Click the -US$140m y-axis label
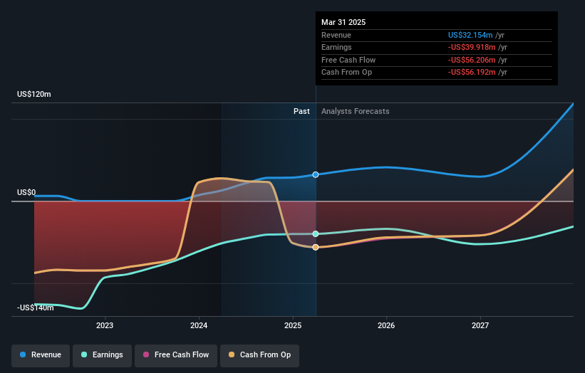Viewport: 585px width, 373px height. pyautogui.click(x=36, y=308)
